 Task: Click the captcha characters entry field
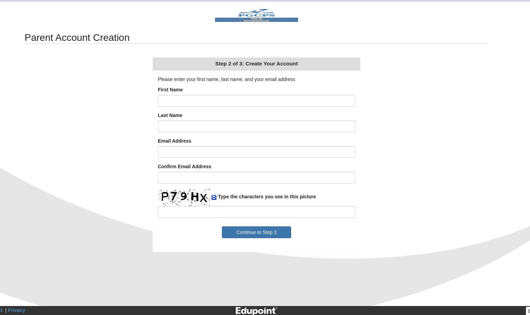256,212
